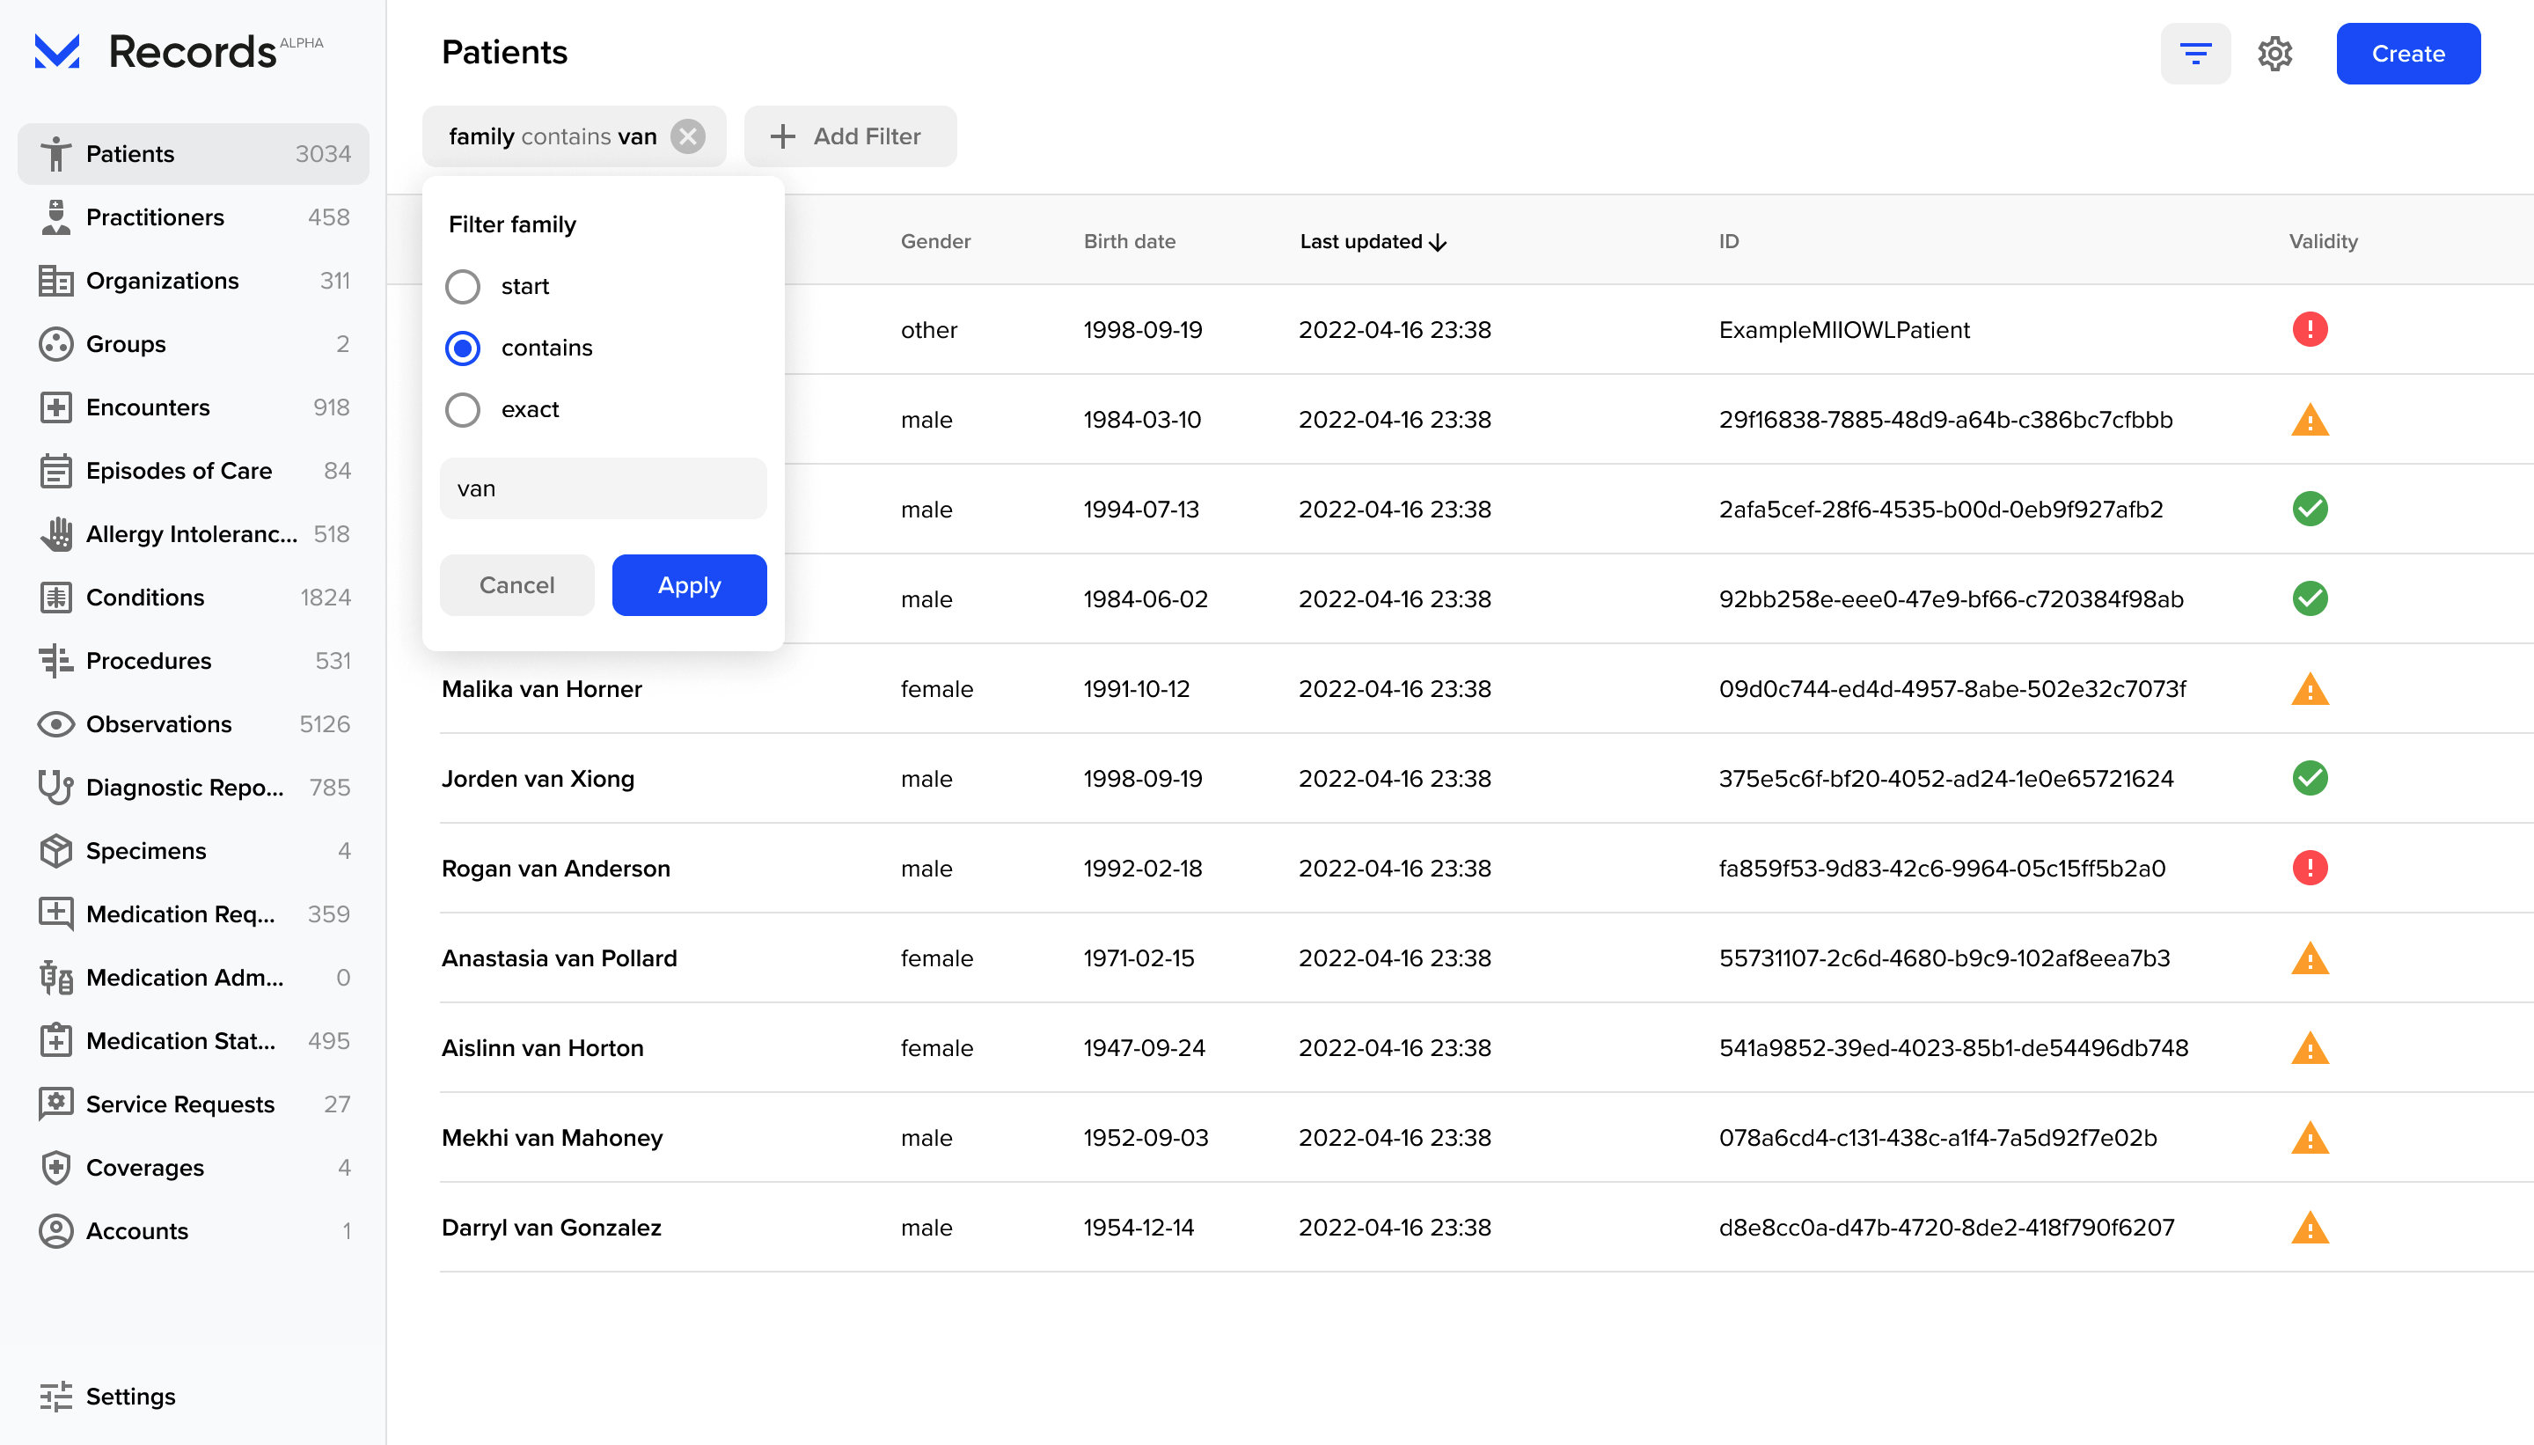
Task: Click the Procedures icon in sidebar
Action: pyautogui.click(x=56, y=661)
